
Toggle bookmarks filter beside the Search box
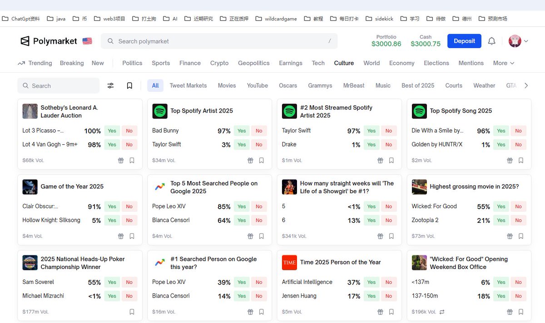(129, 86)
